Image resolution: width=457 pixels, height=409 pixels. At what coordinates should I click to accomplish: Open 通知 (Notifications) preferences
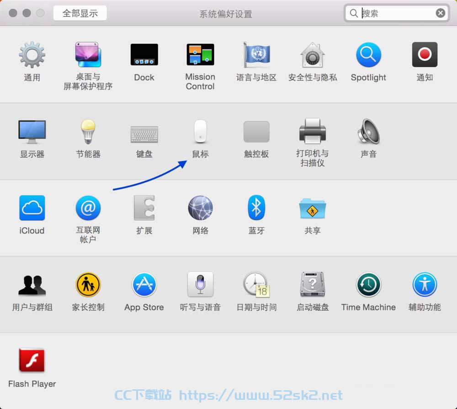point(425,54)
